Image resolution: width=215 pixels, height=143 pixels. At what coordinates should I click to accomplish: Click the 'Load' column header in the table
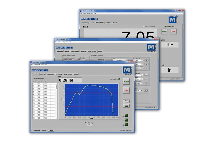pos(40,82)
